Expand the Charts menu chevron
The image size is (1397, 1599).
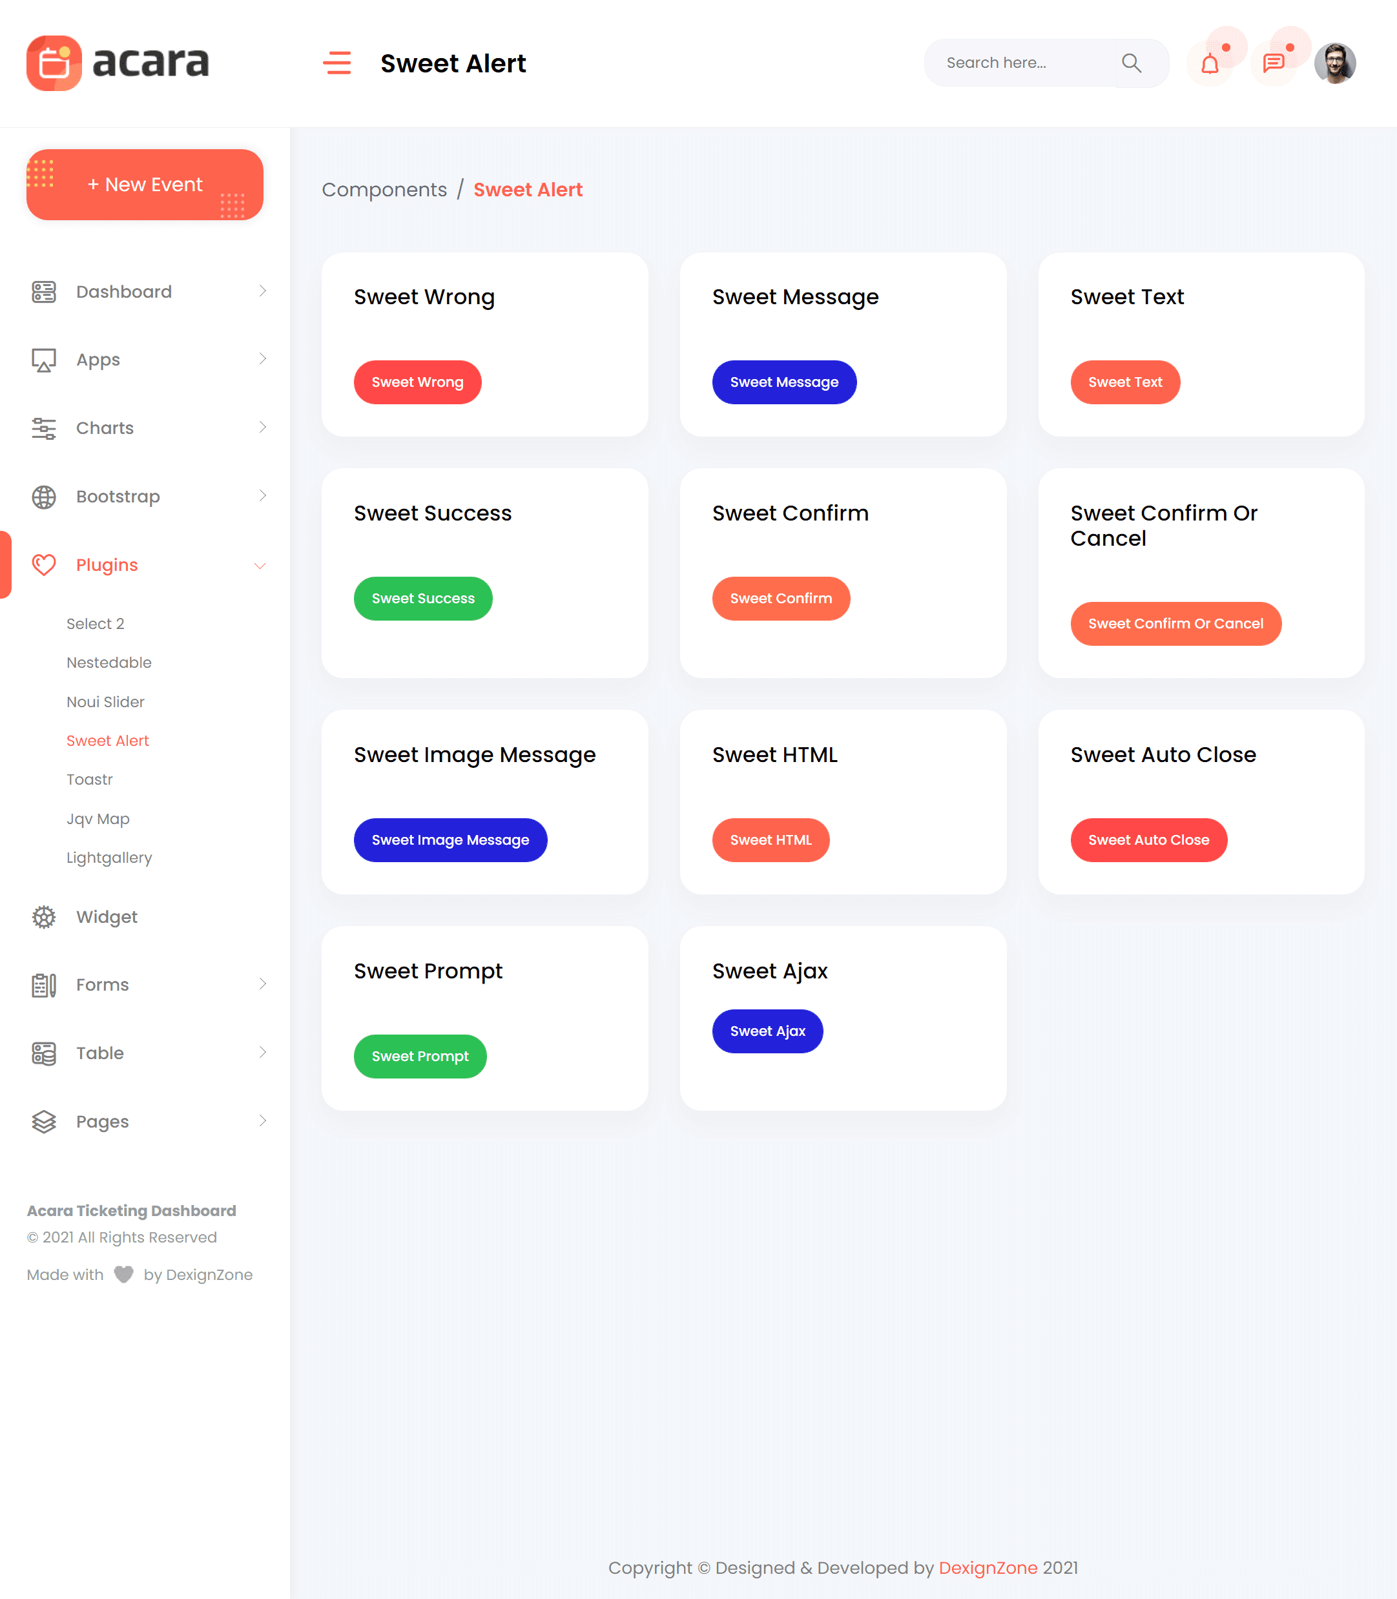point(262,428)
